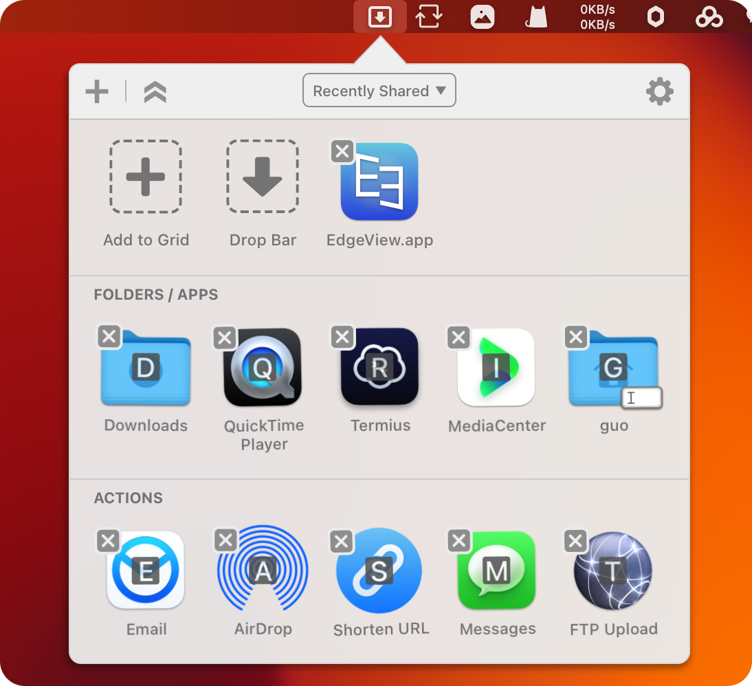Click the 'EdgeView.app' label text

(380, 240)
